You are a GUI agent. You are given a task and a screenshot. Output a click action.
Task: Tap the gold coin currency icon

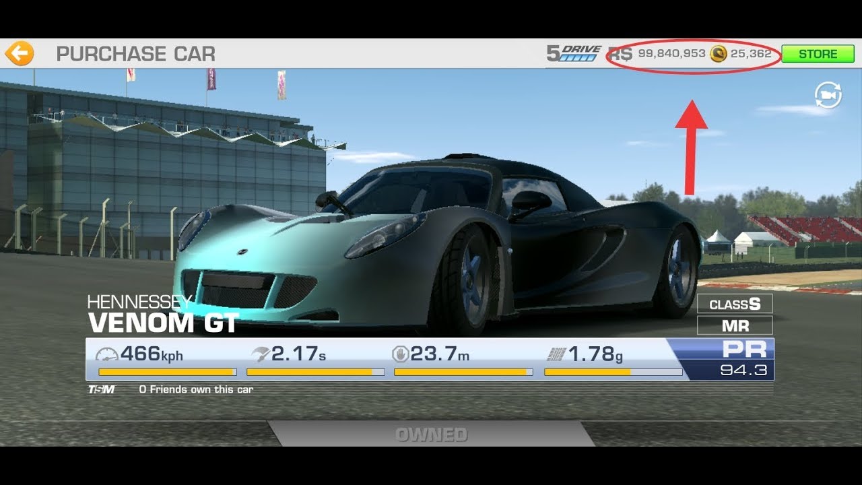719,54
